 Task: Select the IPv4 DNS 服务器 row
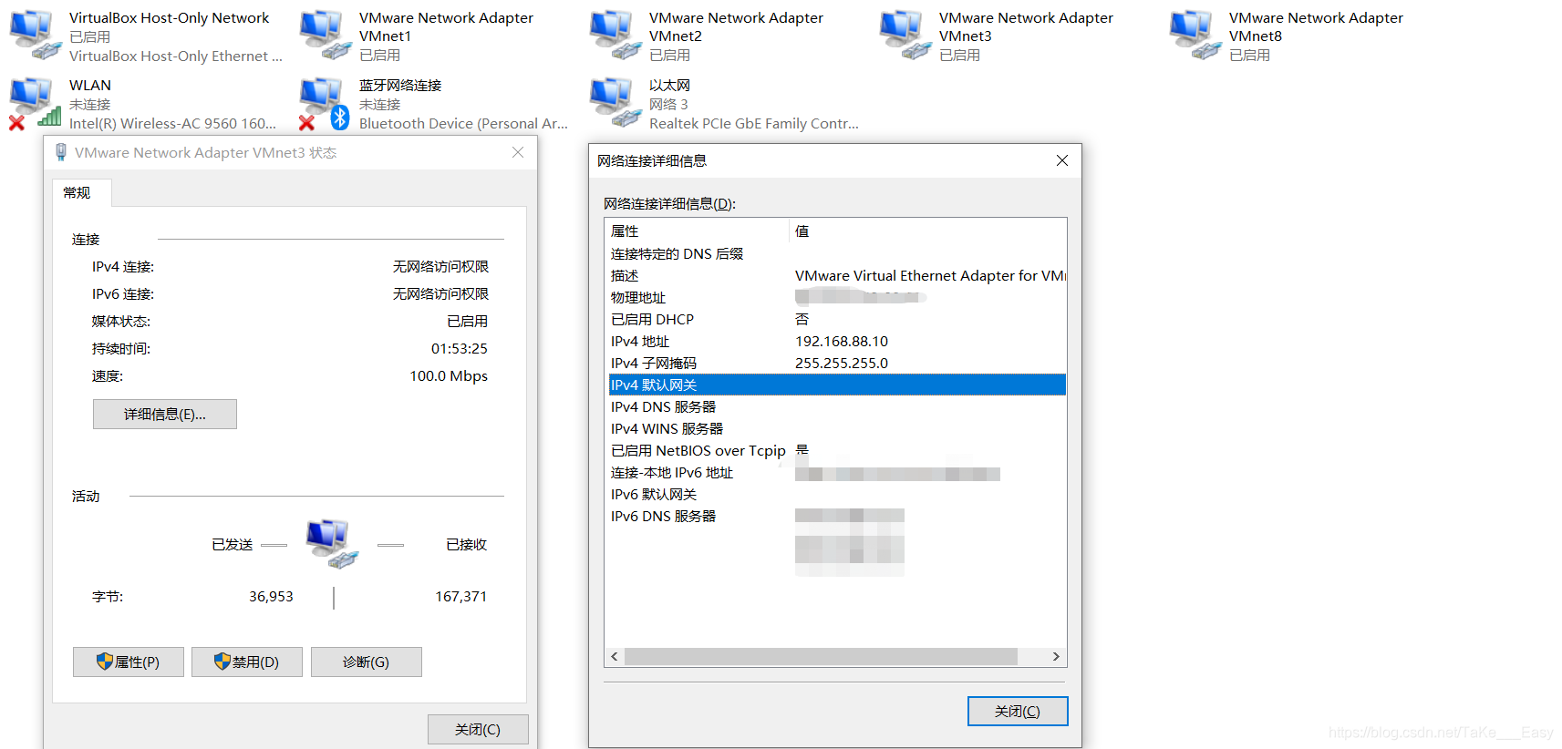pos(837,406)
